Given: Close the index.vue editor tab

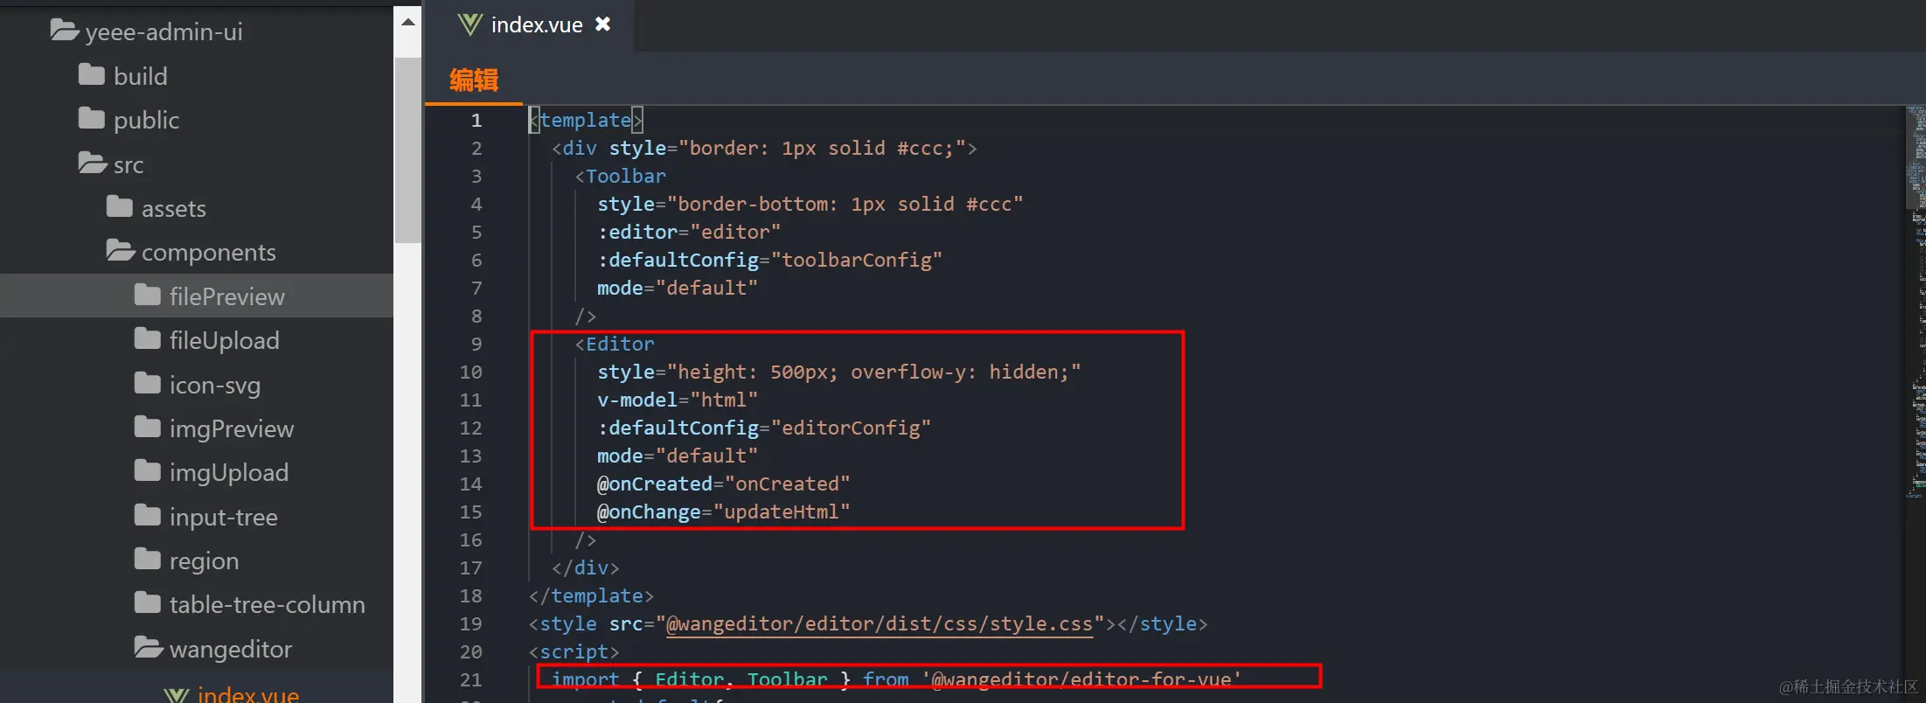Looking at the screenshot, I should (x=602, y=24).
